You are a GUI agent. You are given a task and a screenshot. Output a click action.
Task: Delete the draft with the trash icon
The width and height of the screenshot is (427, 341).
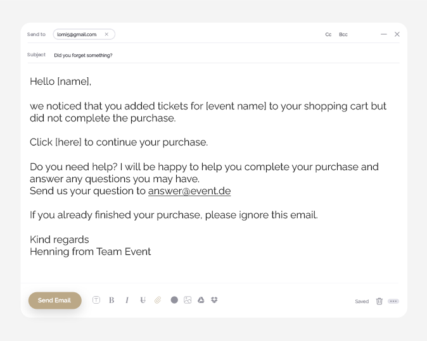379,301
